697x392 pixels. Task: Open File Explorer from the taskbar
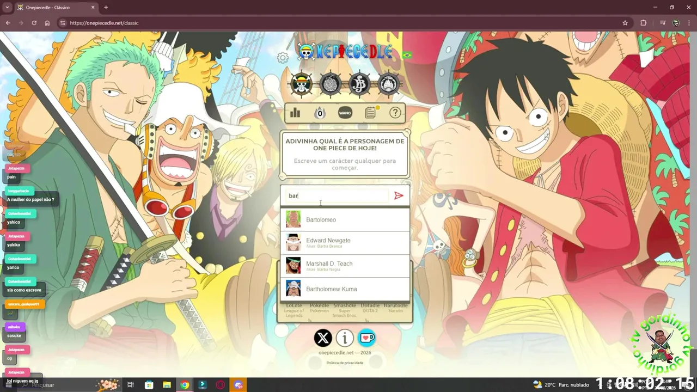(x=167, y=385)
